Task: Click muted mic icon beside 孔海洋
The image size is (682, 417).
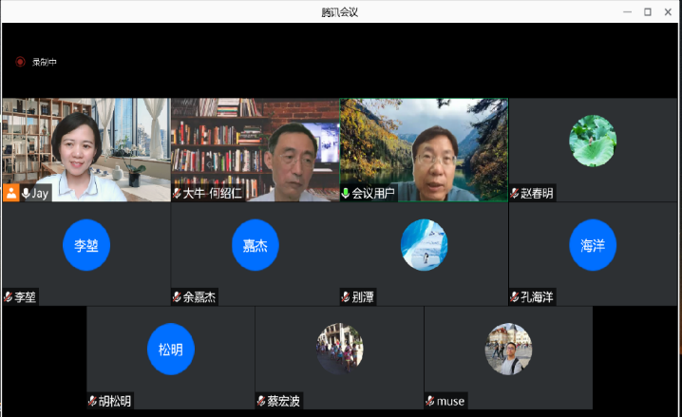Action: 515,297
